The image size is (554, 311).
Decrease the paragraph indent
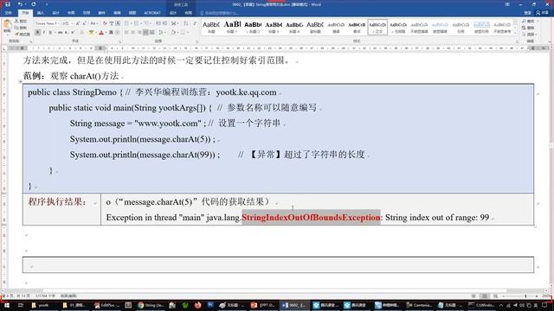(158, 23)
